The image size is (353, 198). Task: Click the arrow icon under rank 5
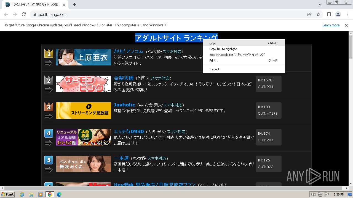(x=49, y=170)
